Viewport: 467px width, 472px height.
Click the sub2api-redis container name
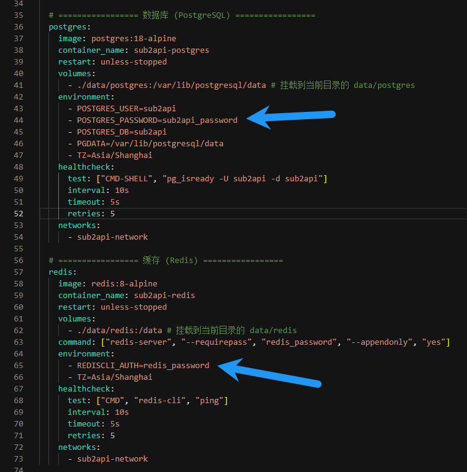(x=164, y=295)
